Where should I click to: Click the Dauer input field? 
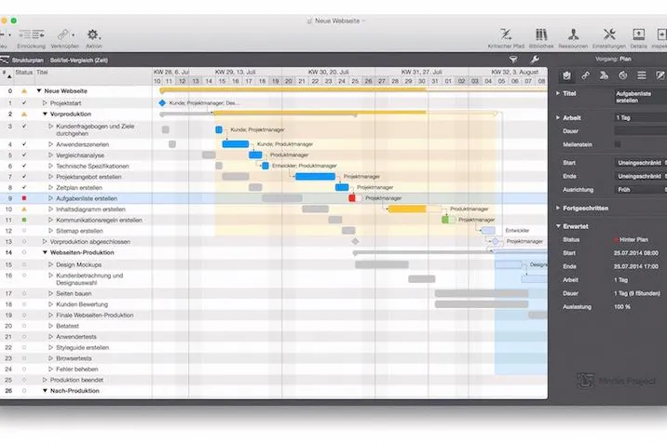[x=640, y=131]
